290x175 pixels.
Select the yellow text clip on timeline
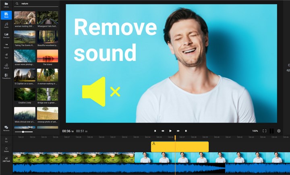180,147
